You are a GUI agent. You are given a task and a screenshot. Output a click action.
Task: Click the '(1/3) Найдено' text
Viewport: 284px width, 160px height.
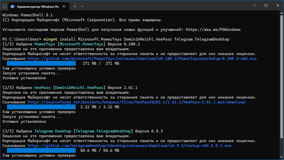pos(17,44)
